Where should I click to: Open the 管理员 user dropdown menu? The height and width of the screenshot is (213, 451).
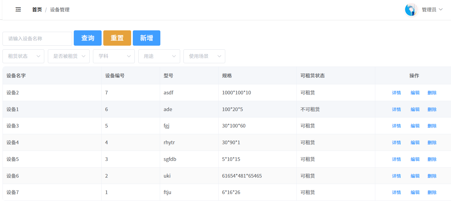click(x=432, y=10)
